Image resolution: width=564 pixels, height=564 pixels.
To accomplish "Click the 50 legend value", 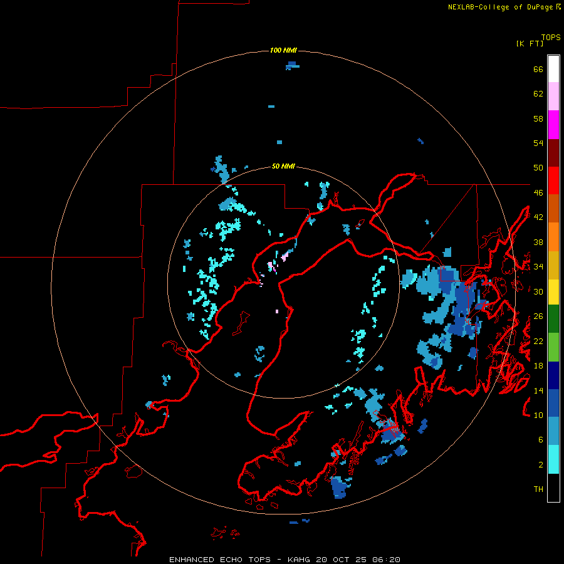I will pyautogui.click(x=538, y=168).
